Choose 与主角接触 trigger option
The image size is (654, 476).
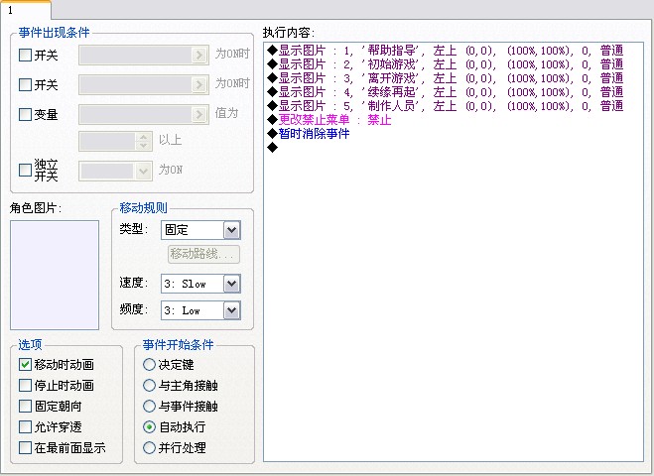(149, 385)
